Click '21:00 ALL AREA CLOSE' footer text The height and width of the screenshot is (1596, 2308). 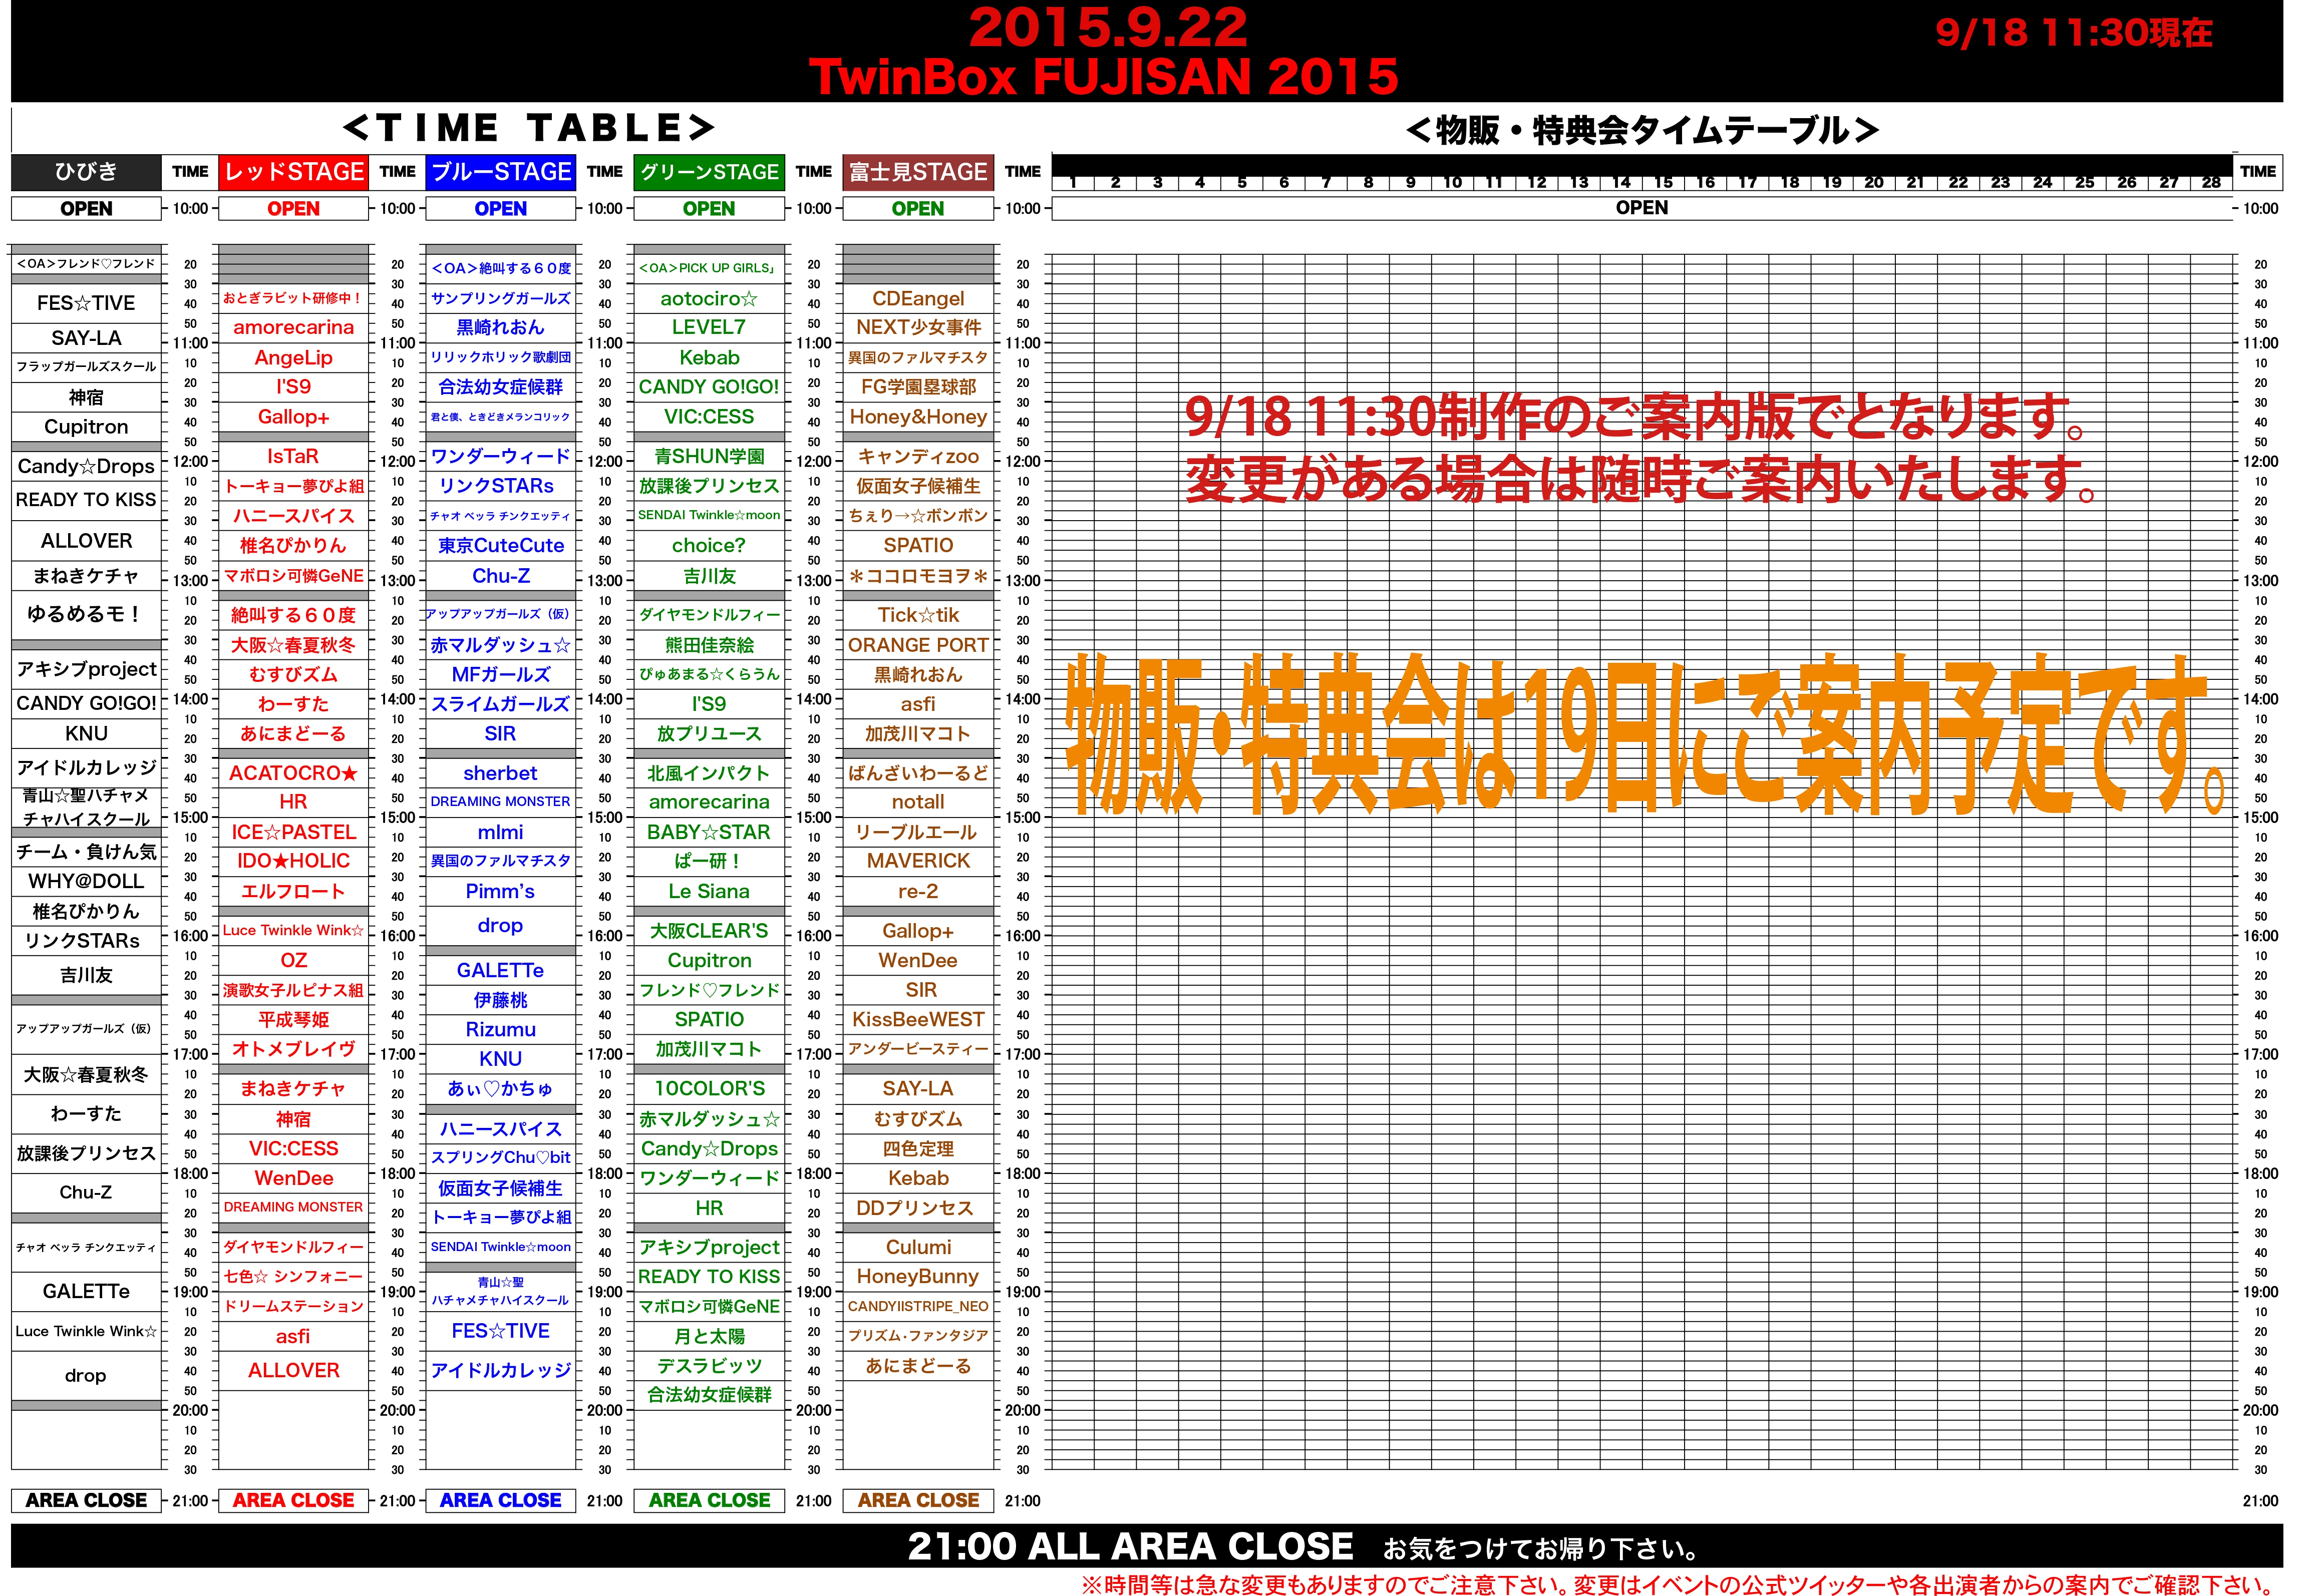click(1130, 1547)
